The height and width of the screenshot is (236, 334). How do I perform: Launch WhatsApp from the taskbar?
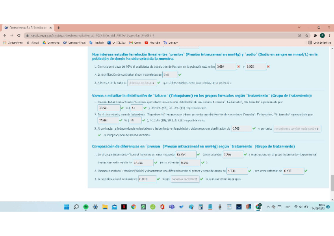tap(143, 207)
